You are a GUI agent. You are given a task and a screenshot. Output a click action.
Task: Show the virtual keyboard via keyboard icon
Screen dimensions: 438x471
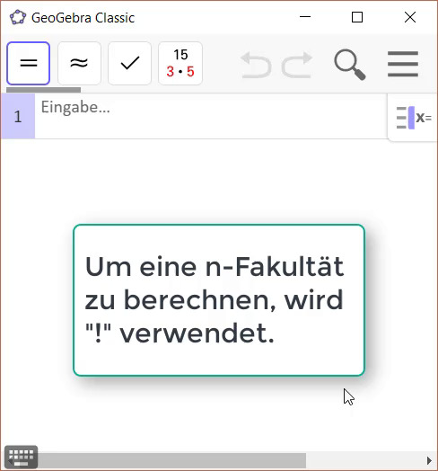click(21, 457)
